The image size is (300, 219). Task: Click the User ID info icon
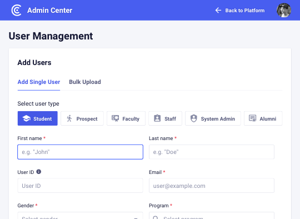click(39, 172)
